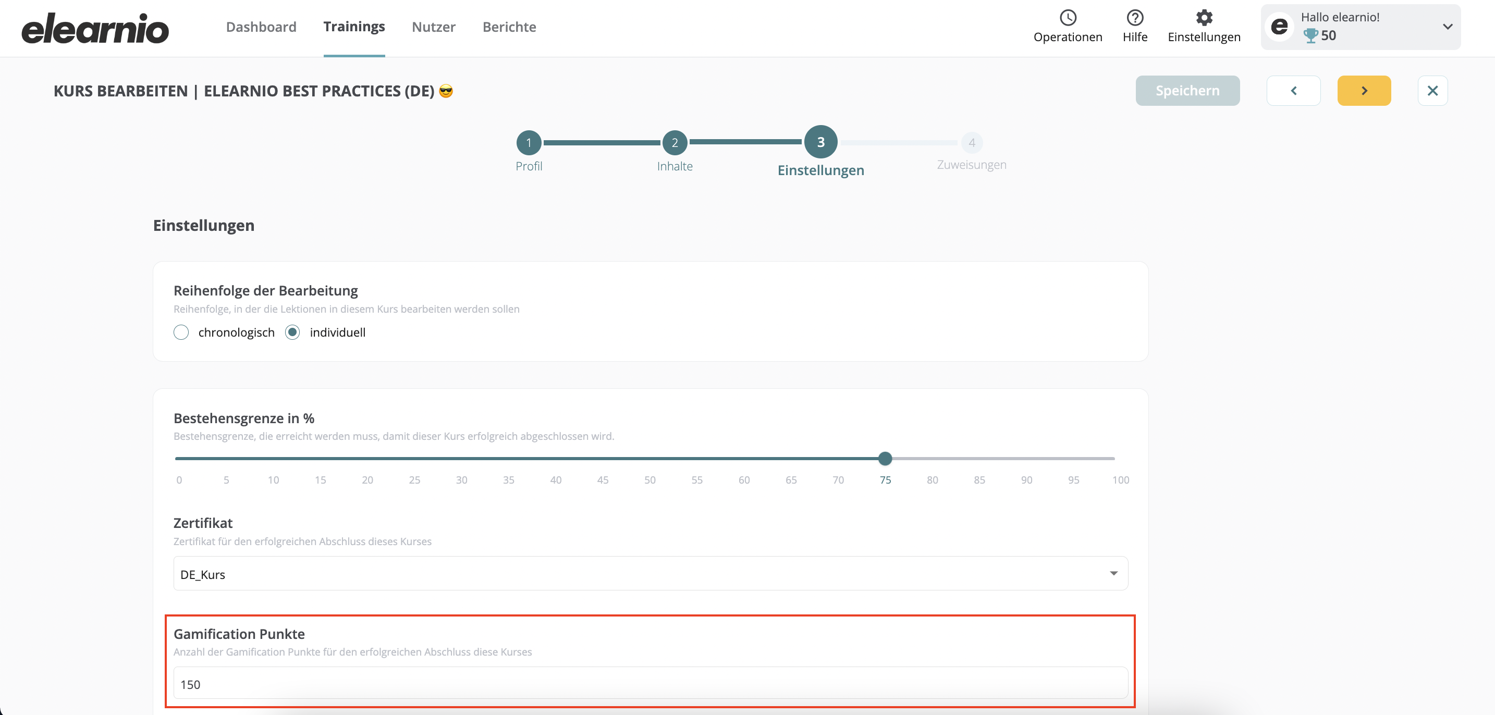Click the 75 slider tick label
1495x715 pixels.
point(885,480)
